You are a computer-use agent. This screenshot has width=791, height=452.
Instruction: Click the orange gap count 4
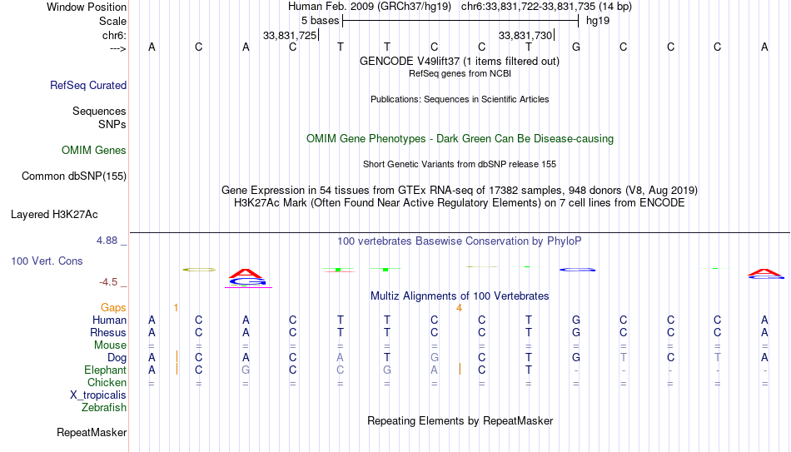tap(459, 308)
